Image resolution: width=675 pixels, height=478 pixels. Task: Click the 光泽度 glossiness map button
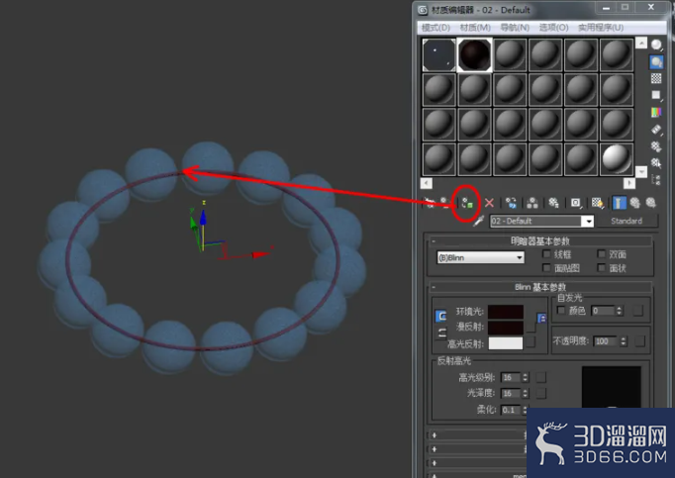point(541,393)
